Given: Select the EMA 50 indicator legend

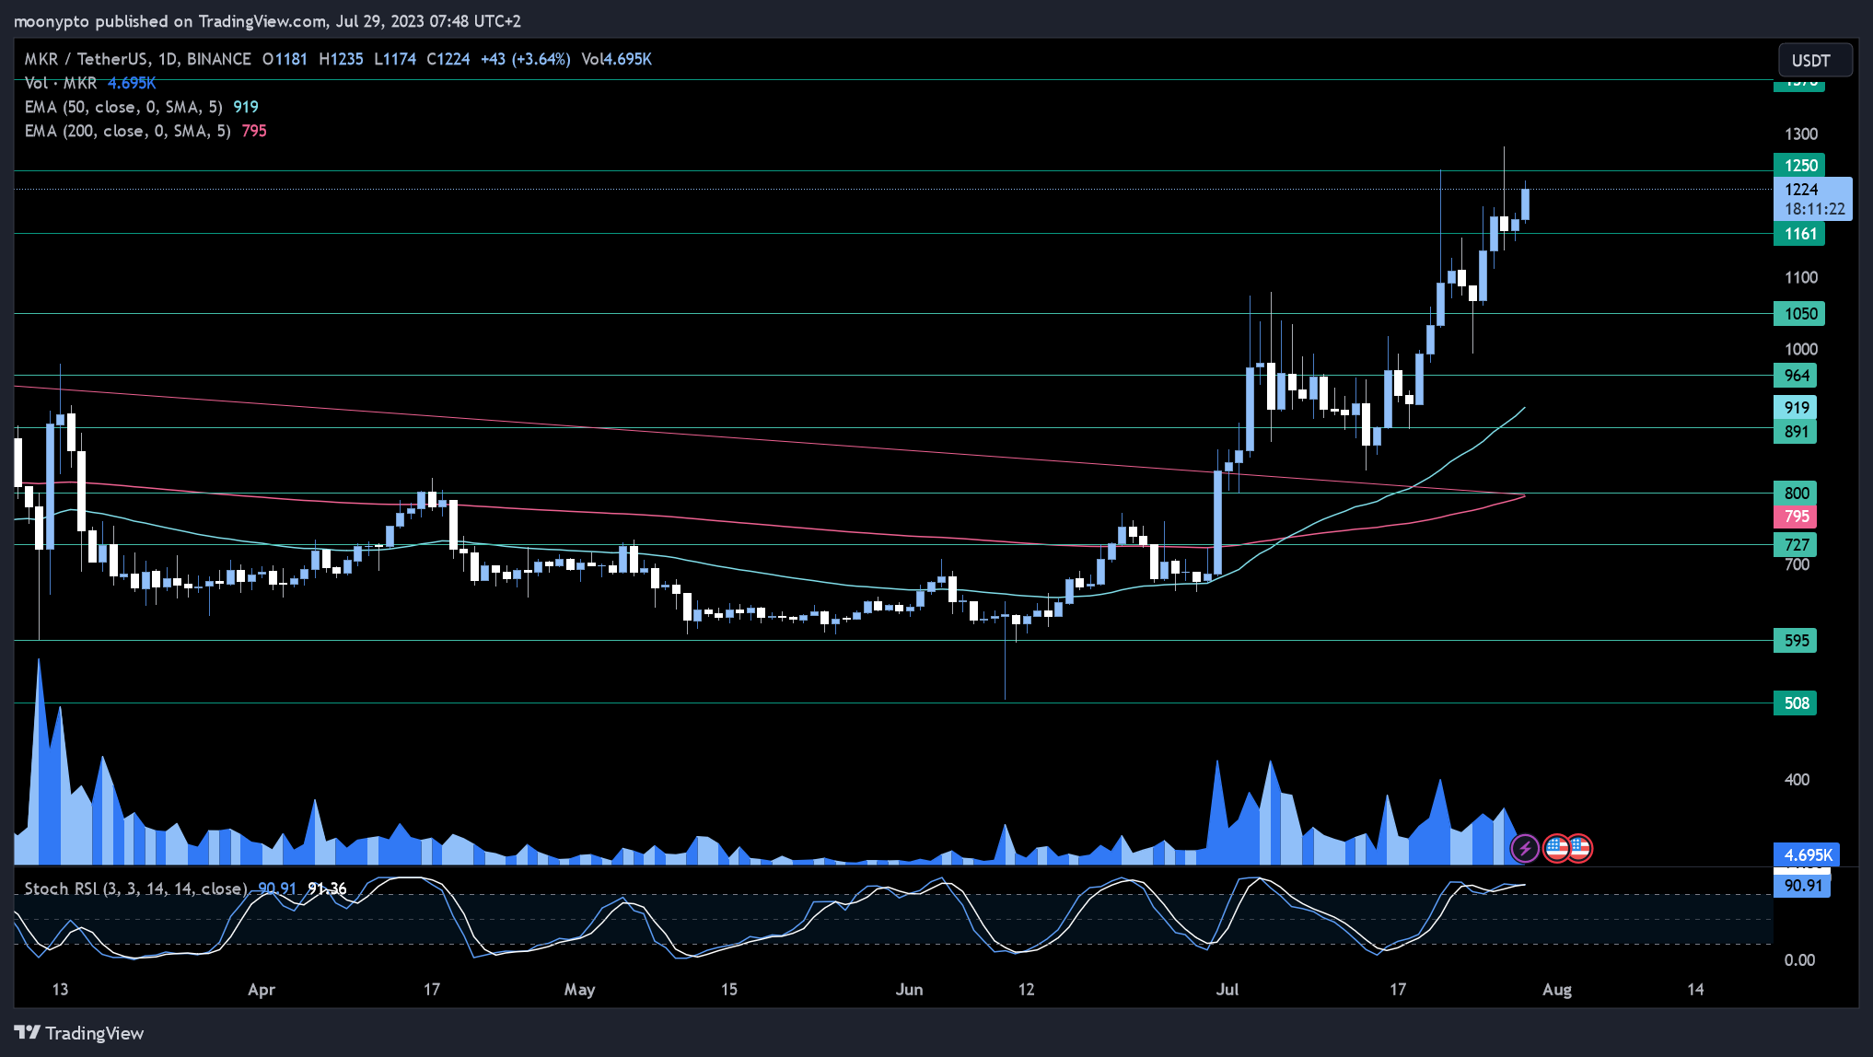Looking at the screenshot, I should pos(141,107).
